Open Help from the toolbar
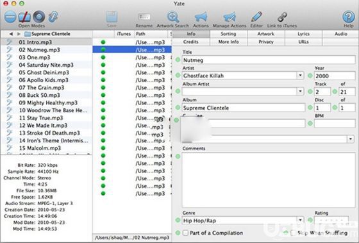This screenshot has height=243, width=359. tap(348, 17)
